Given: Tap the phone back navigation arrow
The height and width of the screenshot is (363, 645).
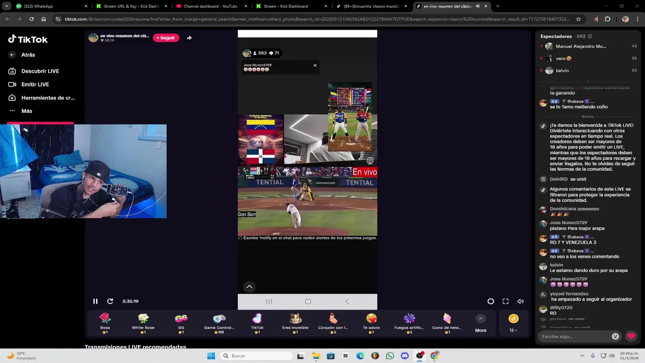Looking at the screenshot, I should click(x=347, y=301).
